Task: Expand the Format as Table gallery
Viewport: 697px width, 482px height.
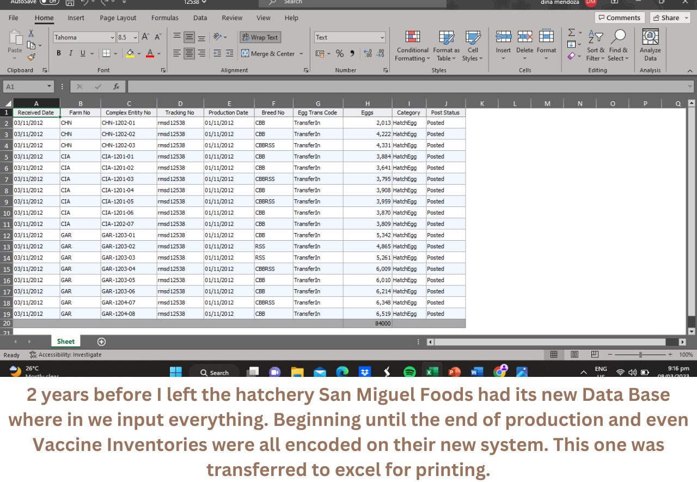Action: tap(446, 46)
